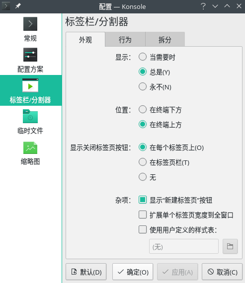The height and width of the screenshot is (283, 245).
Task: Switch to the 外观 tab
Action: [85, 40]
